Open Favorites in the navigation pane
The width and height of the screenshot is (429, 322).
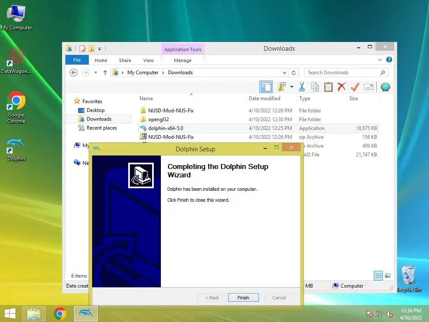tap(92, 101)
